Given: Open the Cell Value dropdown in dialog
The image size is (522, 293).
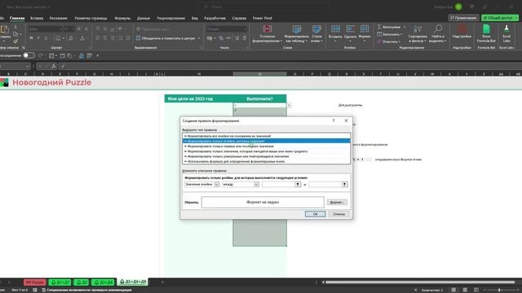Looking at the screenshot, I should (x=217, y=185).
